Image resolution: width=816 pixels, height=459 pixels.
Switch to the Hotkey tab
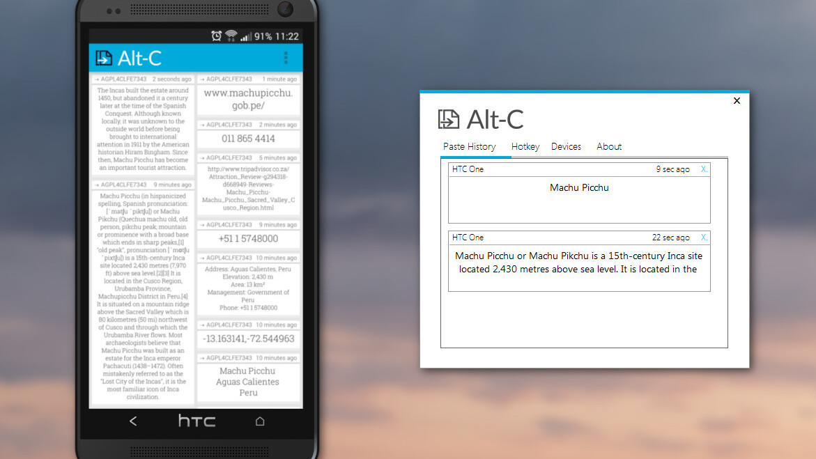[525, 146]
